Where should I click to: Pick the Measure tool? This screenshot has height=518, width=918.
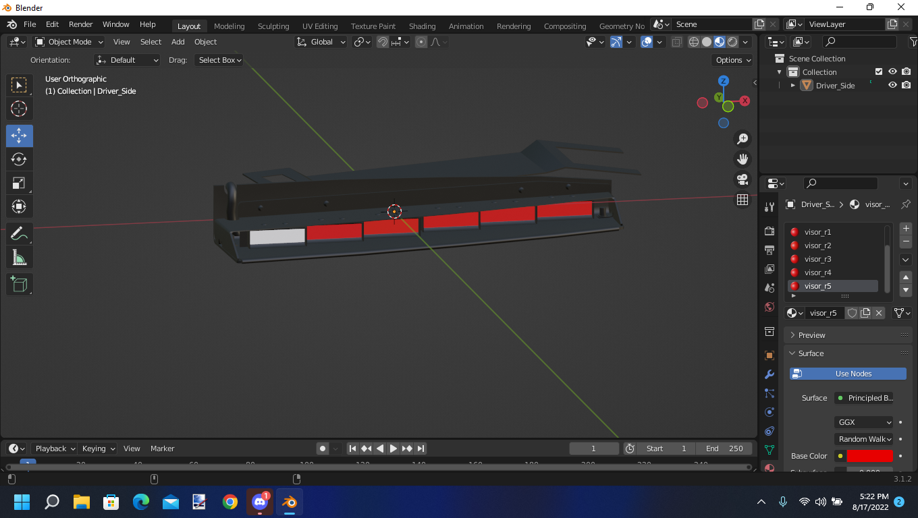tap(19, 258)
